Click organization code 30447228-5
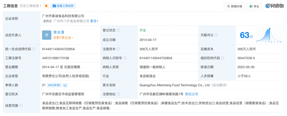This screenshot has height=116, width=287. coord(246,58)
